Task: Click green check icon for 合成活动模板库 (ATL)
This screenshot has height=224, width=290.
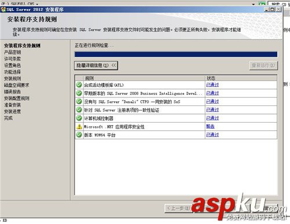Action: coord(79,85)
